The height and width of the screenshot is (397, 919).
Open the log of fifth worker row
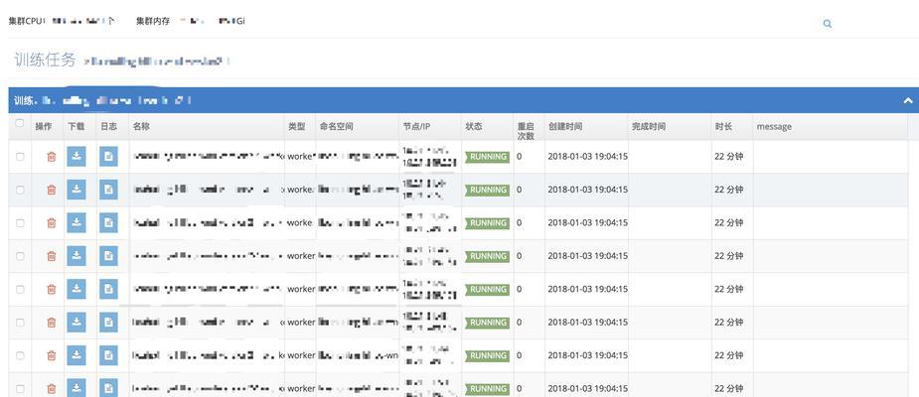click(108, 289)
